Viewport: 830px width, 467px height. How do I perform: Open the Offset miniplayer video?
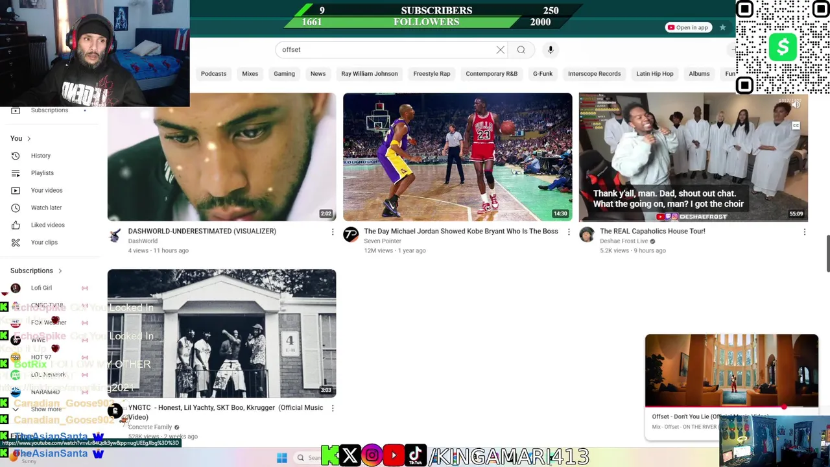point(731,370)
